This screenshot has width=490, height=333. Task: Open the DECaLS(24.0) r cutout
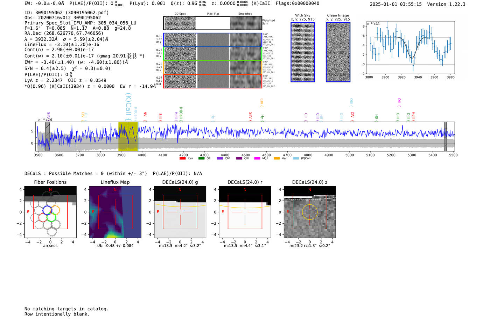pos(245,212)
